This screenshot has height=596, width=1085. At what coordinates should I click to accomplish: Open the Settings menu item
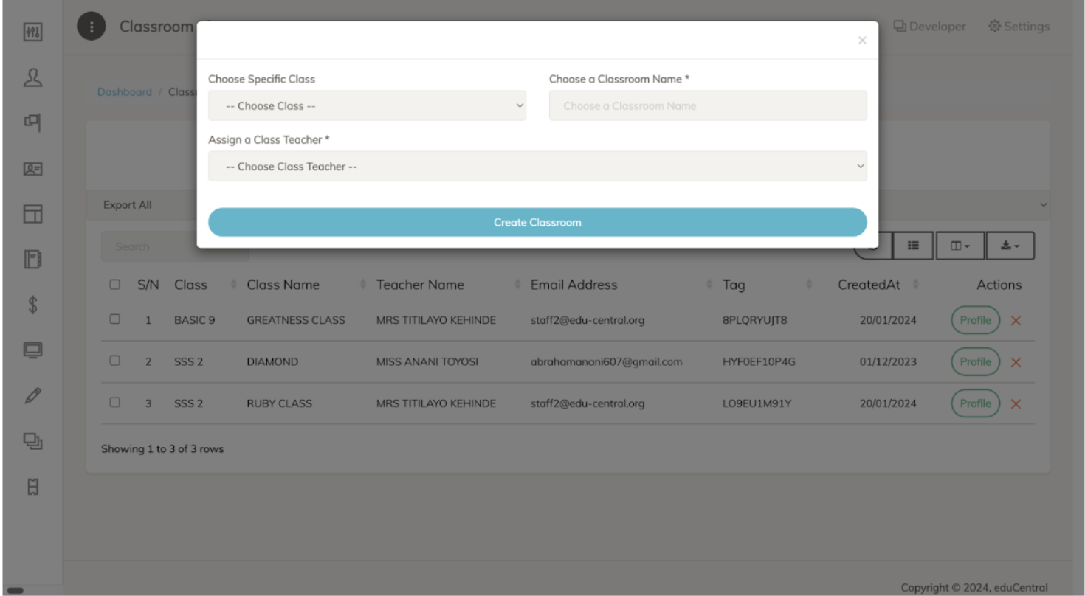click(x=1019, y=27)
